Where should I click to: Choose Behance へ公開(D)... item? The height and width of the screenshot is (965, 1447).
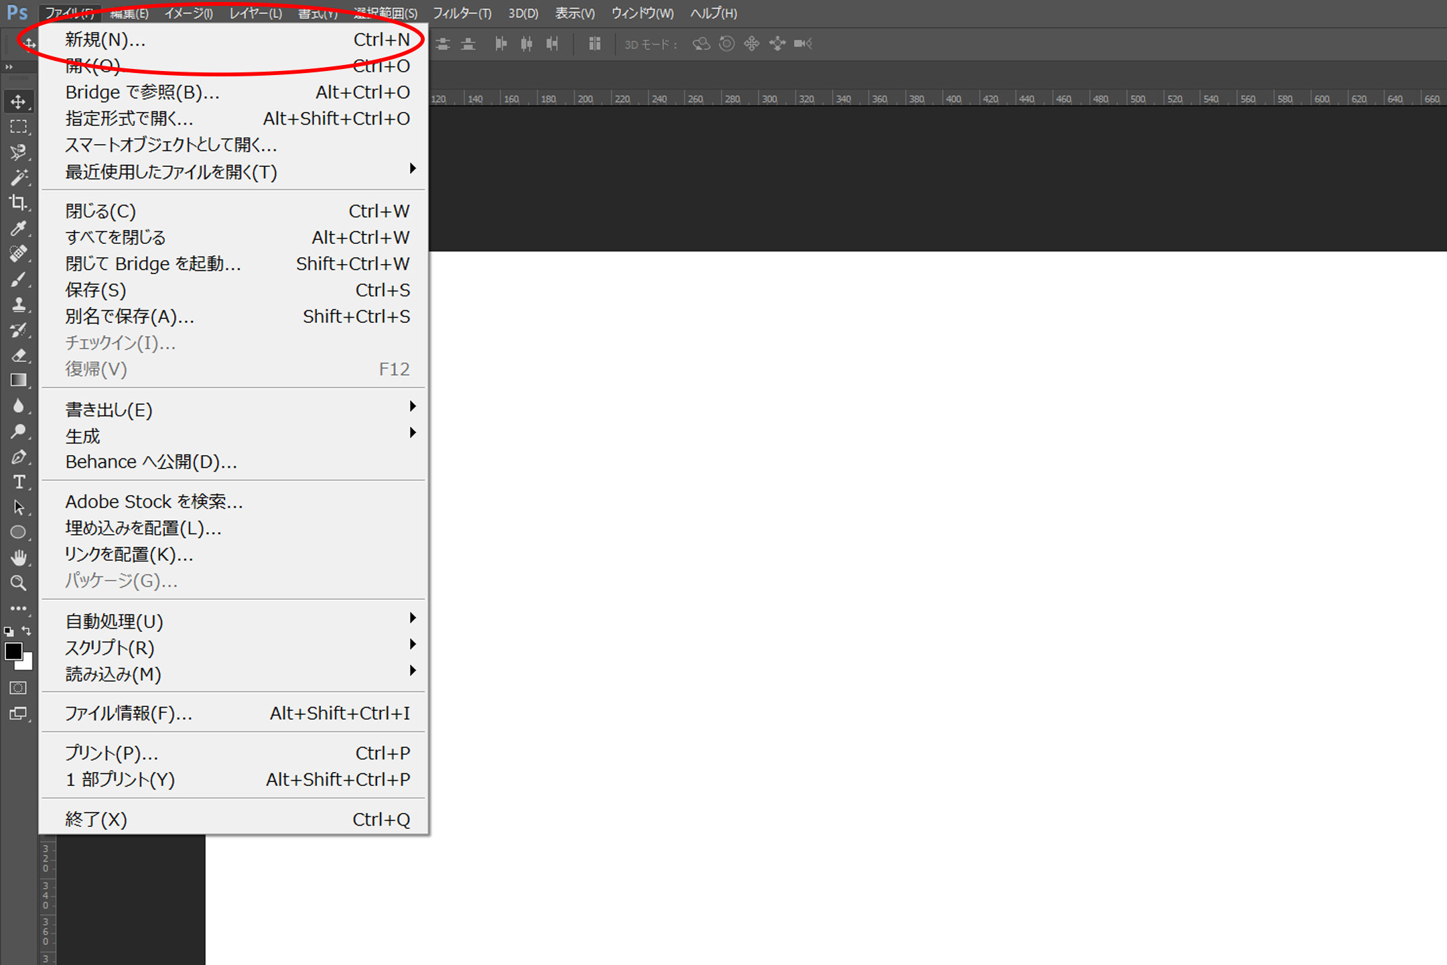[234, 462]
